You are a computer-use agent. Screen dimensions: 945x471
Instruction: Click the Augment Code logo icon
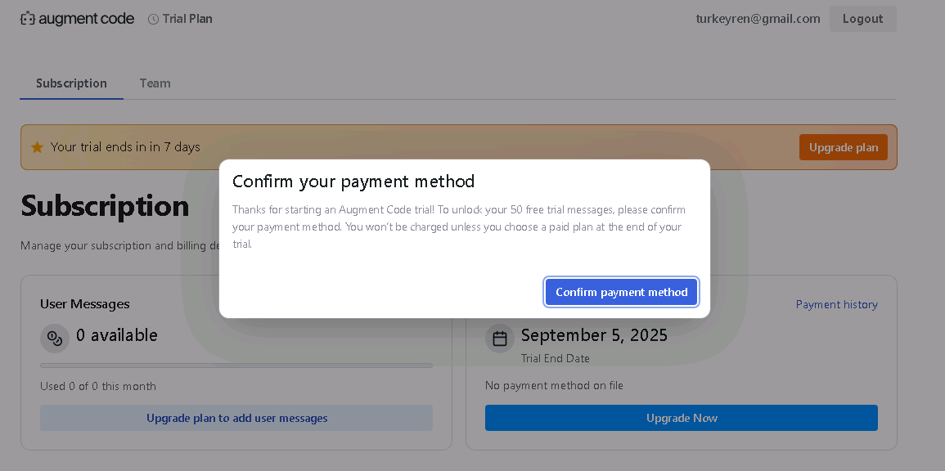point(28,19)
